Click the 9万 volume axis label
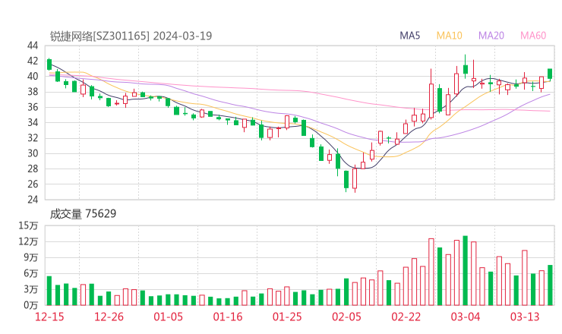562x334 pixels. click(31, 257)
